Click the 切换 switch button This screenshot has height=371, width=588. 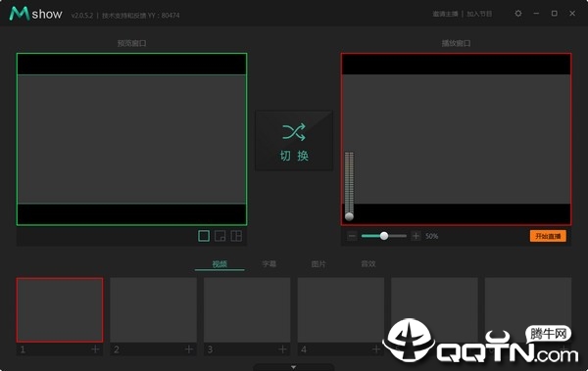tap(294, 141)
